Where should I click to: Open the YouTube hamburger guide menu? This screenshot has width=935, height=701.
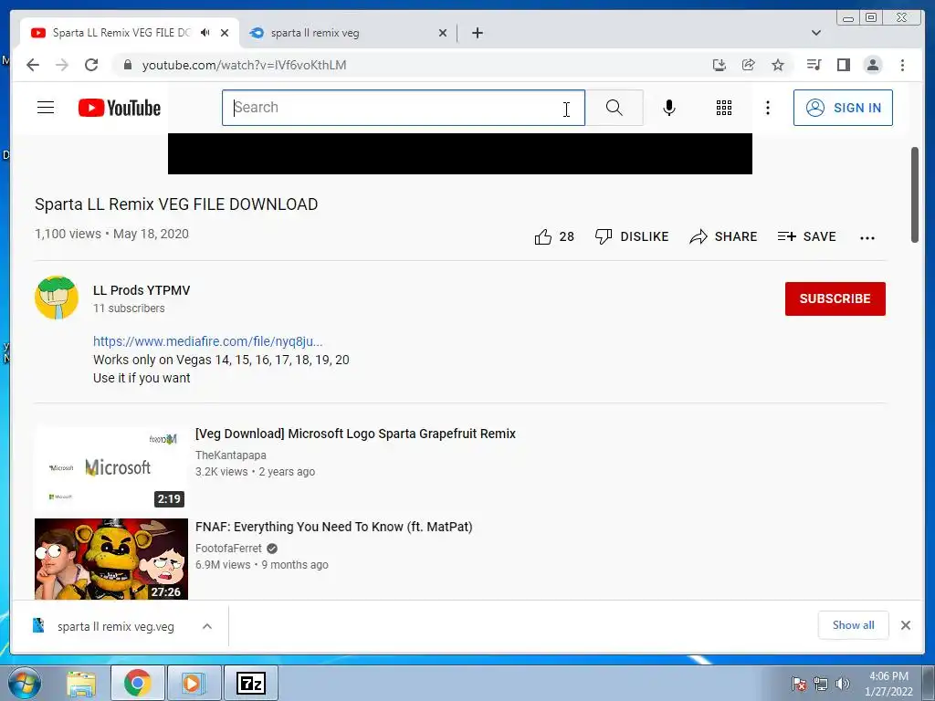pyautogui.click(x=46, y=108)
